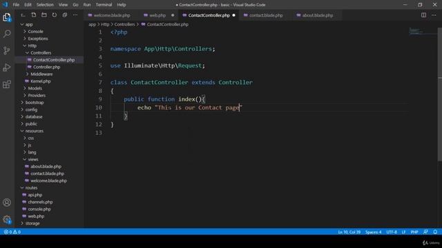This screenshot has height=248, width=442.
Task: Open the Extensions view
Action: click(x=7, y=84)
